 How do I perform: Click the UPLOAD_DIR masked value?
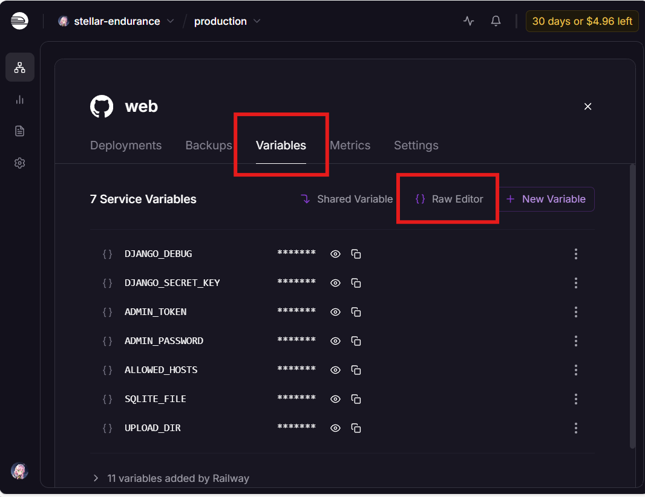click(296, 427)
